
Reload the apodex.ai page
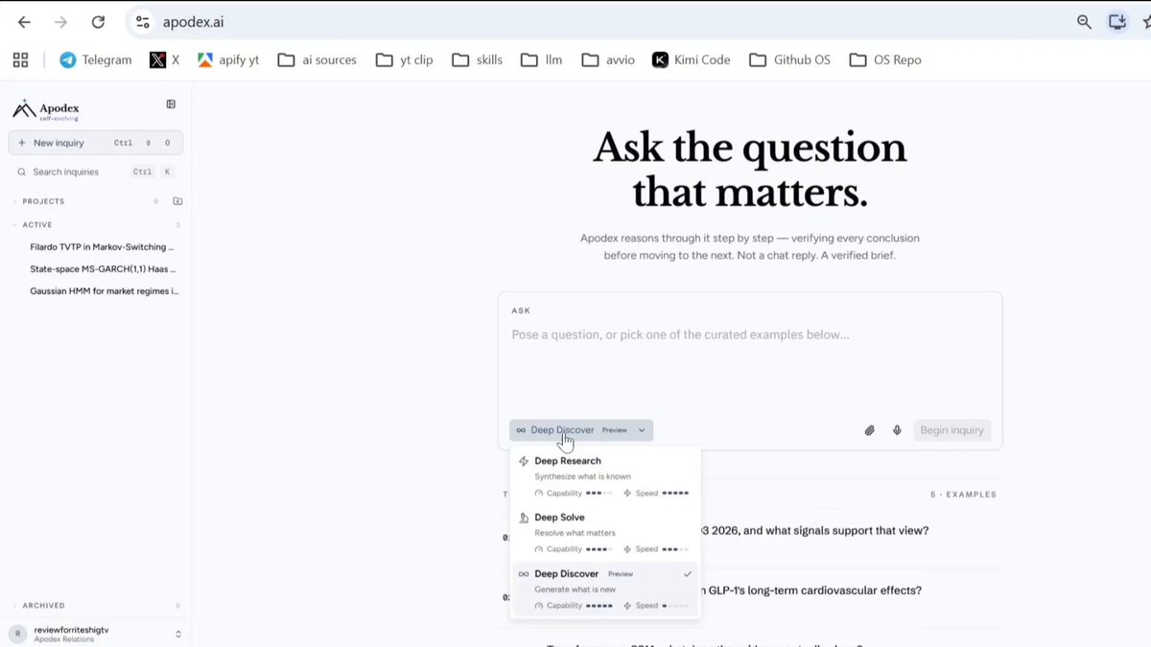pyautogui.click(x=98, y=22)
